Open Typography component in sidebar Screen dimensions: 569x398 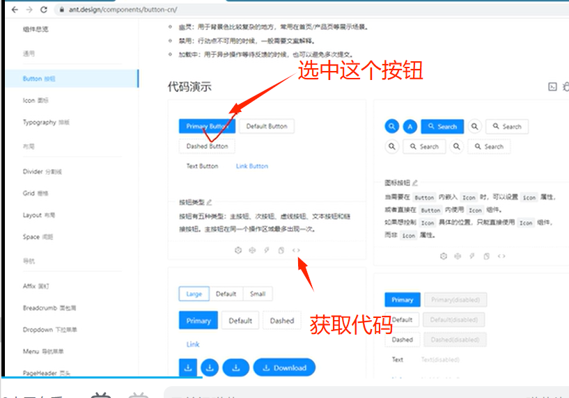(46, 122)
